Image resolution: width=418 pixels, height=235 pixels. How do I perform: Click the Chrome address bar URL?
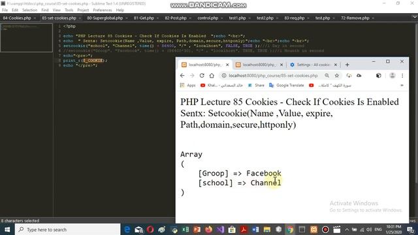[273, 76]
